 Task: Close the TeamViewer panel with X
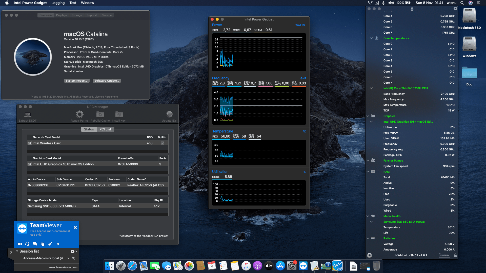point(75,227)
